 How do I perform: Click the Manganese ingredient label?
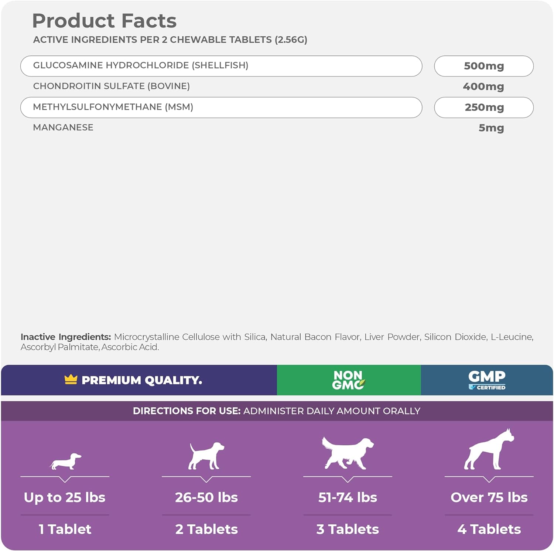pos(63,127)
